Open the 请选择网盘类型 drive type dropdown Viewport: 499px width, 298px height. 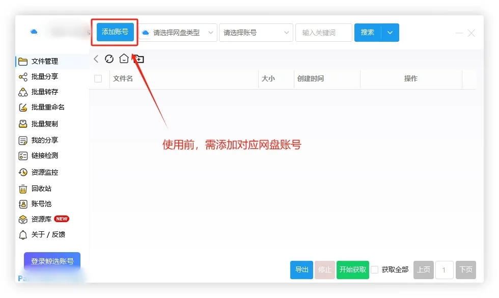coord(177,32)
